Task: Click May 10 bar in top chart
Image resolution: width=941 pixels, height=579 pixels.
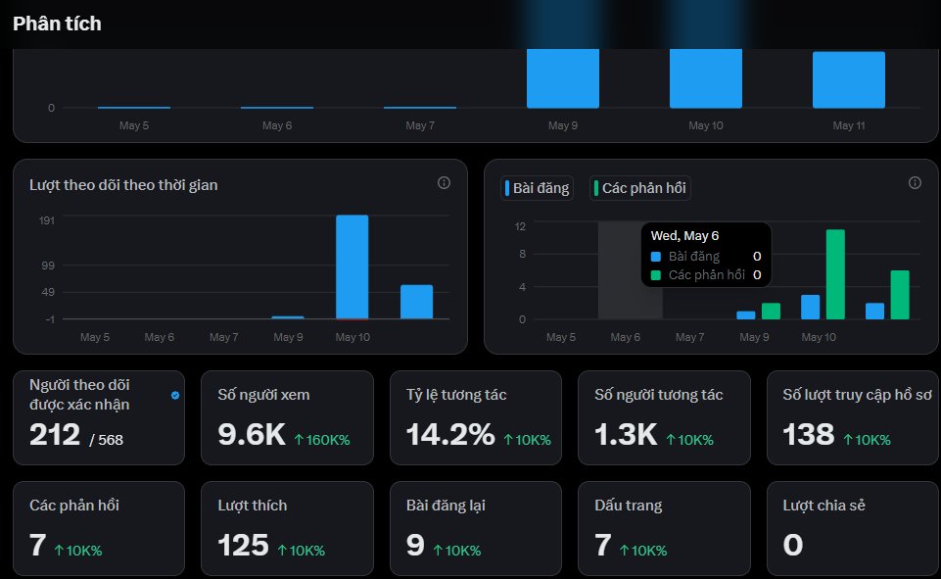Action: tap(706, 78)
